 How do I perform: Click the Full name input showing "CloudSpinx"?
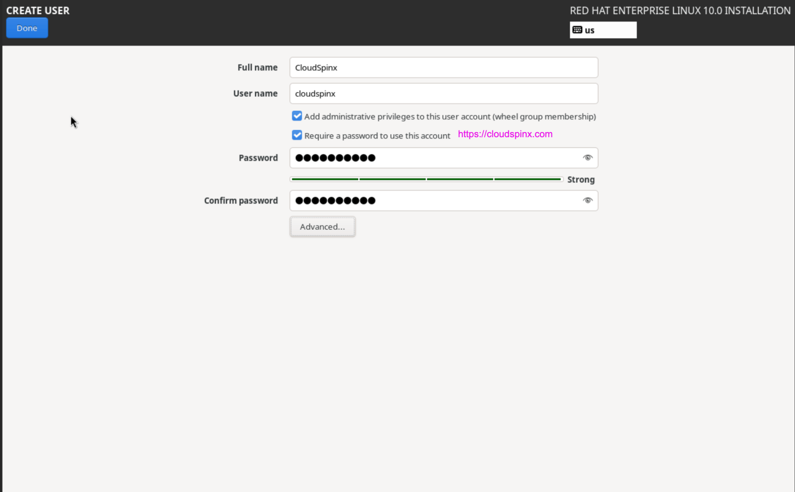(x=444, y=67)
